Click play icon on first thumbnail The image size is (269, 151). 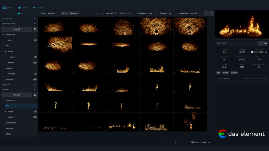pyautogui.click(x=39, y=34)
